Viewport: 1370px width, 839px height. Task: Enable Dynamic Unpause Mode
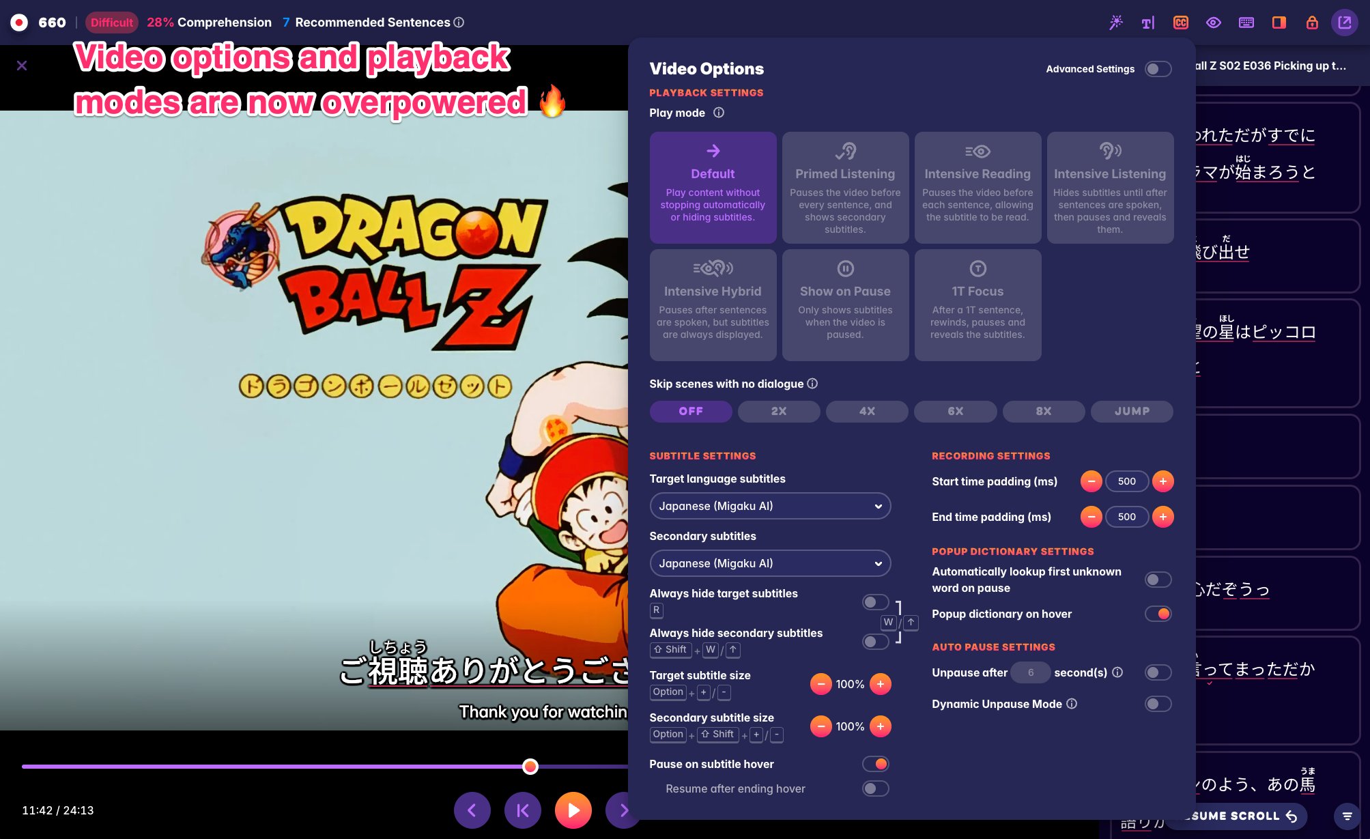click(x=1158, y=704)
